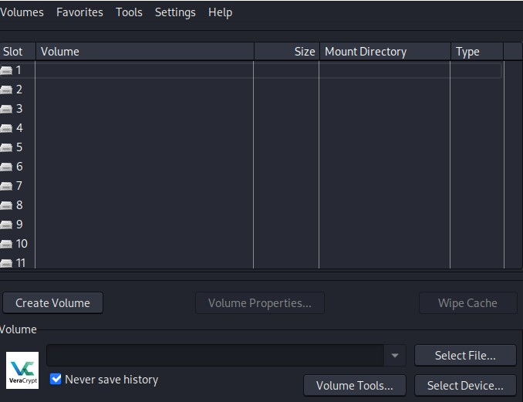Choose the slot 5 drive icon
The width and height of the screenshot is (523, 402).
[x=6, y=147]
